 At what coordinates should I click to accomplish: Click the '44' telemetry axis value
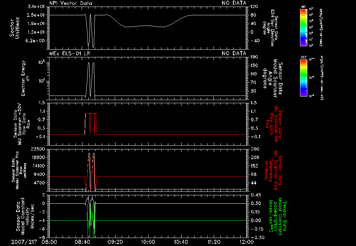point(253,183)
